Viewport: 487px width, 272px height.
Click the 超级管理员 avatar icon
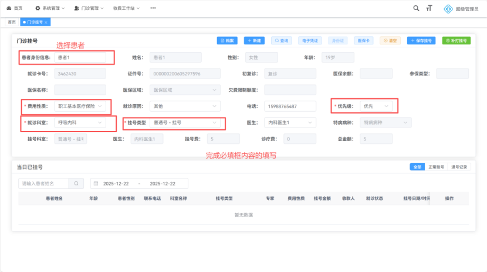point(448,9)
